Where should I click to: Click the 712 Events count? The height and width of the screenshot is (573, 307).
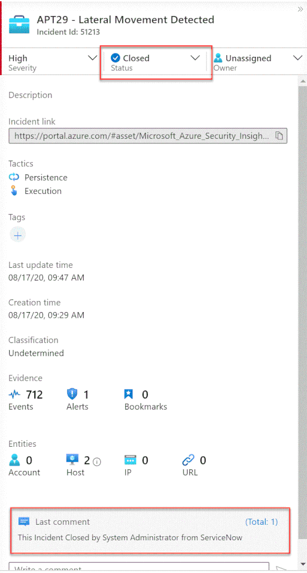[34, 394]
